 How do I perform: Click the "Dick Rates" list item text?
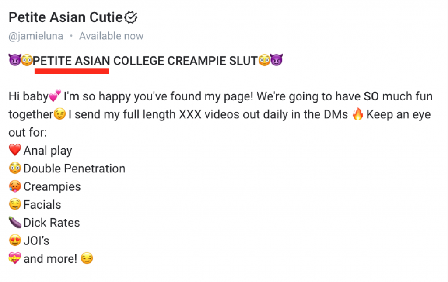pos(52,222)
